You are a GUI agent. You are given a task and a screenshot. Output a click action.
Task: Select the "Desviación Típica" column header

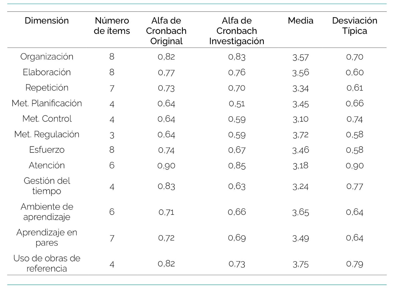click(x=355, y=26)
